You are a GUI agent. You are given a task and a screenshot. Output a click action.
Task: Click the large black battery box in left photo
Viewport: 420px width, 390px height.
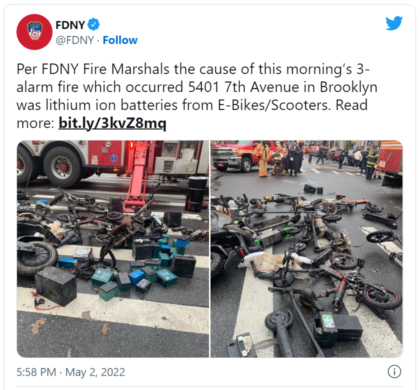tap(57, 286)
